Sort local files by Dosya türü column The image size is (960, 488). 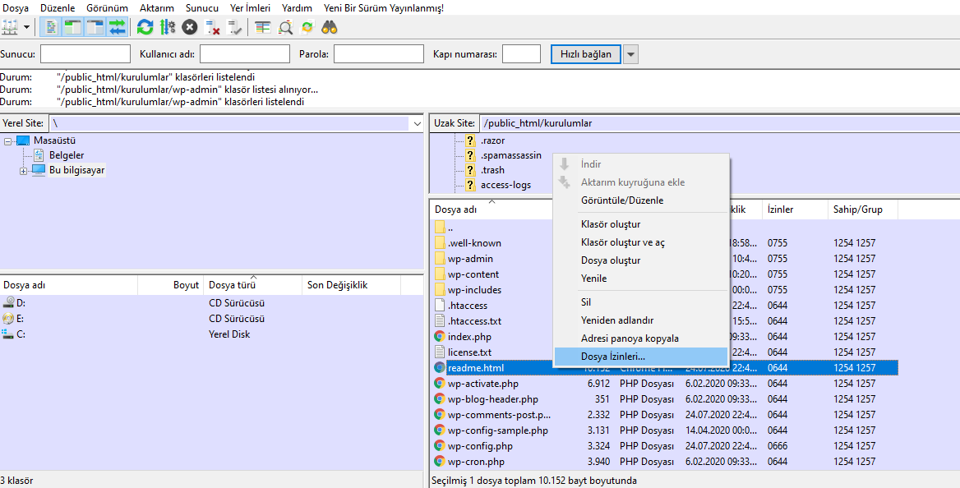tap(253, 285)
